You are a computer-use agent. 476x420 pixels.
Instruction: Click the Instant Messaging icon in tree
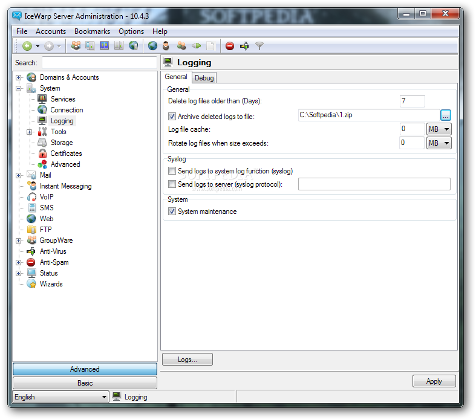(x=31, y=186)
